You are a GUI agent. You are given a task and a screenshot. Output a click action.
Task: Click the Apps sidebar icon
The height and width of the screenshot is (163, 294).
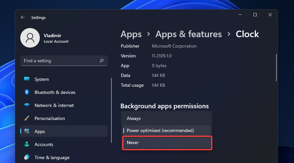(27, 131)
